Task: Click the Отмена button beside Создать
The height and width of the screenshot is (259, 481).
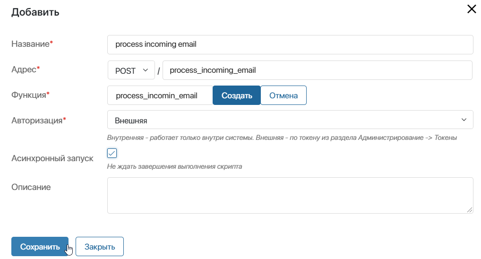Action: coord(283,95)
